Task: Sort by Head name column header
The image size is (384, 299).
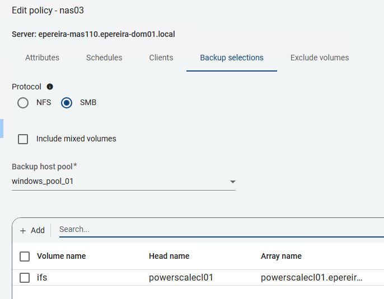Action: (169, 256)
